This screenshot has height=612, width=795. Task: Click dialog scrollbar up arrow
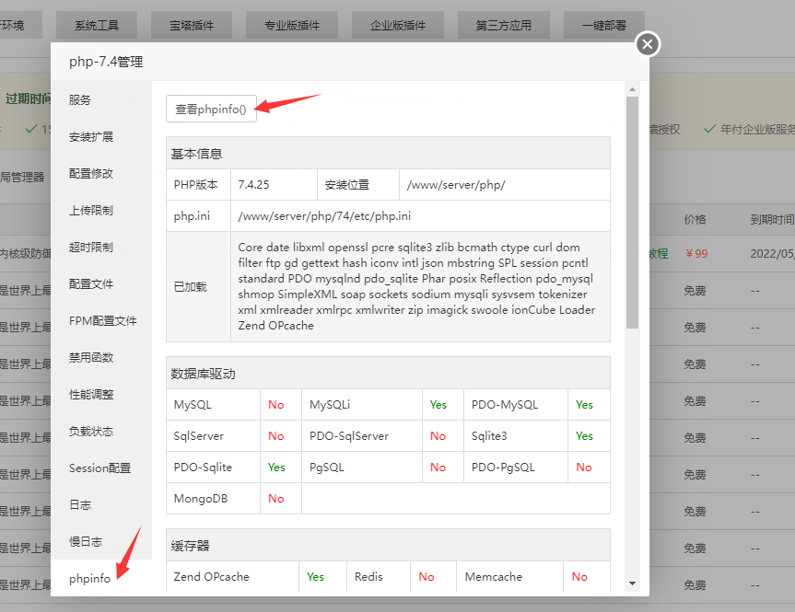pos(632,89)
